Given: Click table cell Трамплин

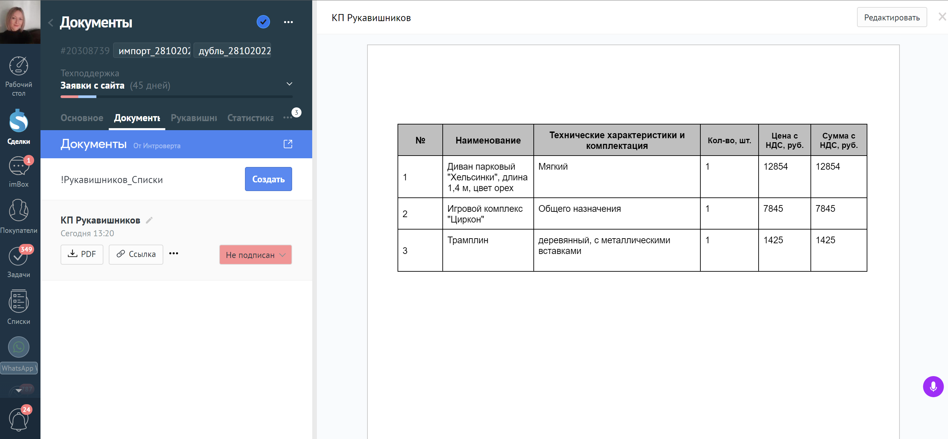Looking at the screenshot, I should pyautogui.click(x=488, y=250).
